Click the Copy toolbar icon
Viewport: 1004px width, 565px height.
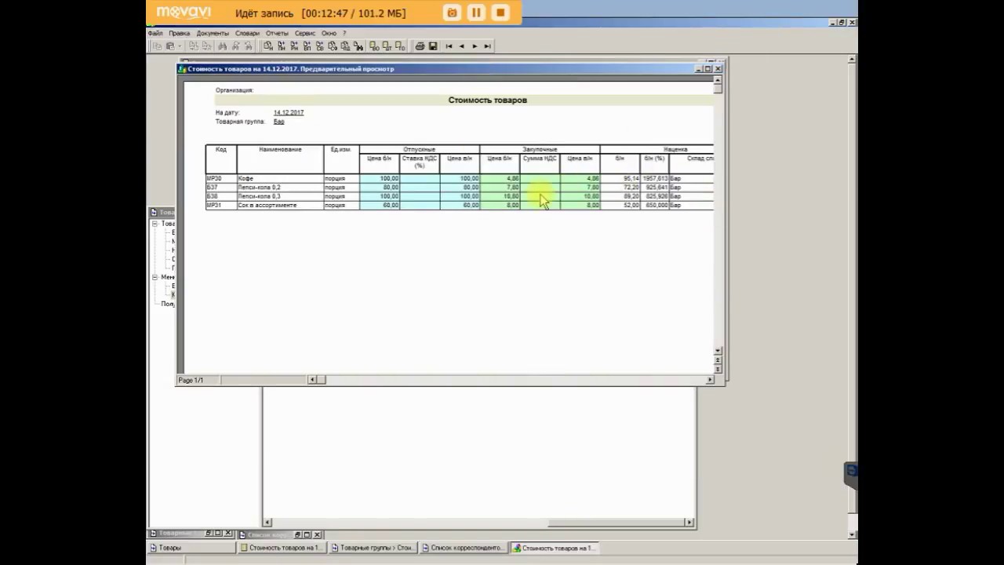[x=158, y=46]
